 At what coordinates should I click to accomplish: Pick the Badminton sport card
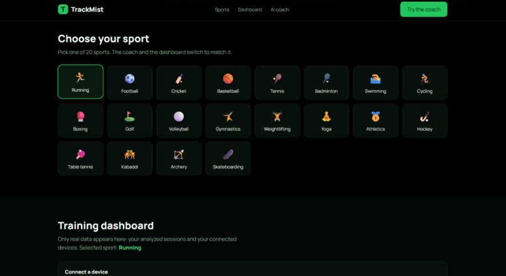(x=326, y=83)
